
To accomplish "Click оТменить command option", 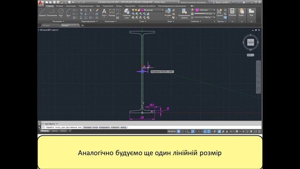I will [x=115, y=127].
